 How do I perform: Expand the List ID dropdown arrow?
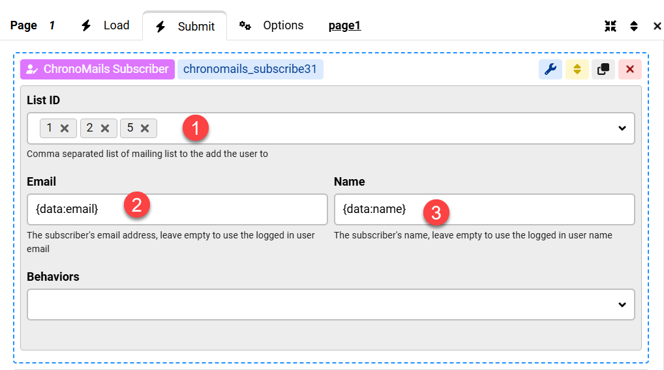click(x=622, y=128)
